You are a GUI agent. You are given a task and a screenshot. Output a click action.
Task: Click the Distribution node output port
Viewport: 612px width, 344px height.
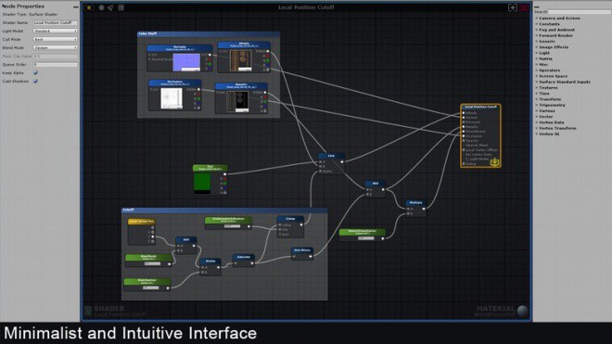(x=168, y=288)
